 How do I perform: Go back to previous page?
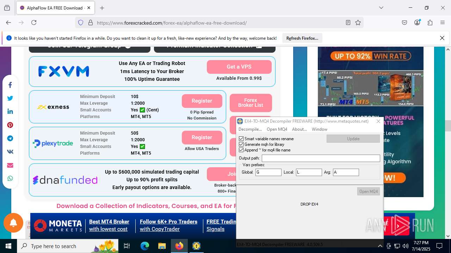8,22
